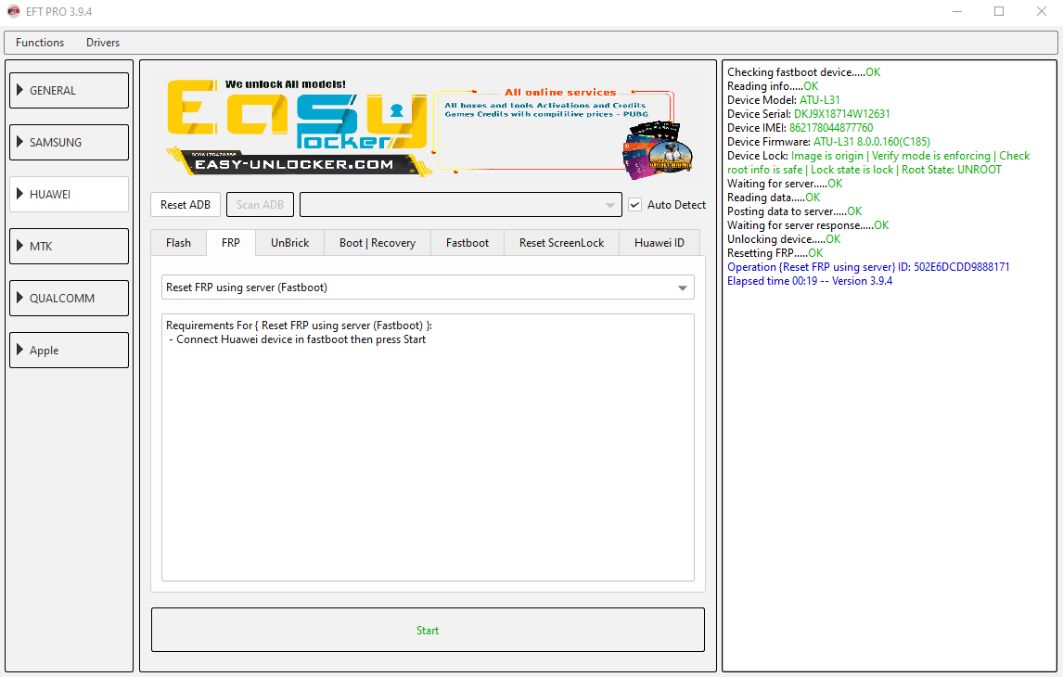Click the EFT PRO app icon in title bar
The height and width of the screenshot is (677, 1063).
[x=14, y=11]
